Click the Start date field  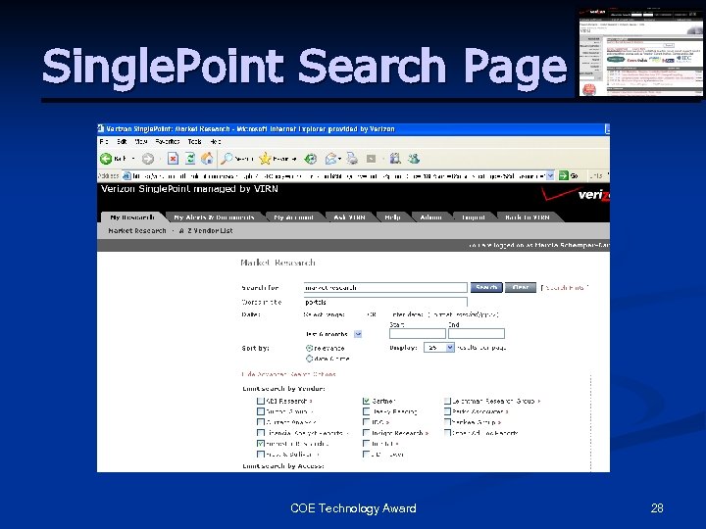tap(418, 333)
